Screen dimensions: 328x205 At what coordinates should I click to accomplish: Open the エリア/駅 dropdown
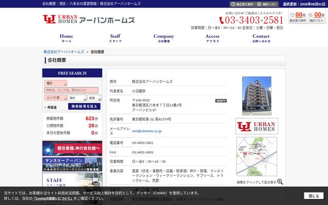56,98
